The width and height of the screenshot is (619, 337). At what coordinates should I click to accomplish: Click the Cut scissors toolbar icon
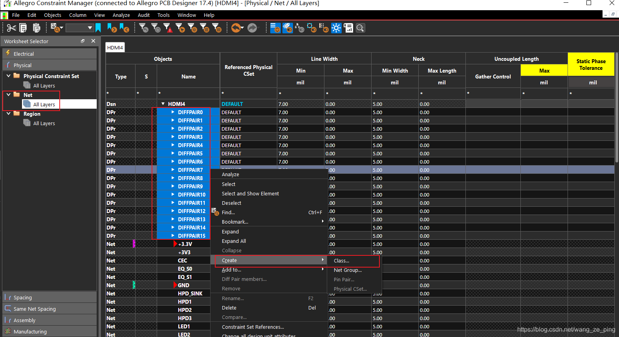11,28
